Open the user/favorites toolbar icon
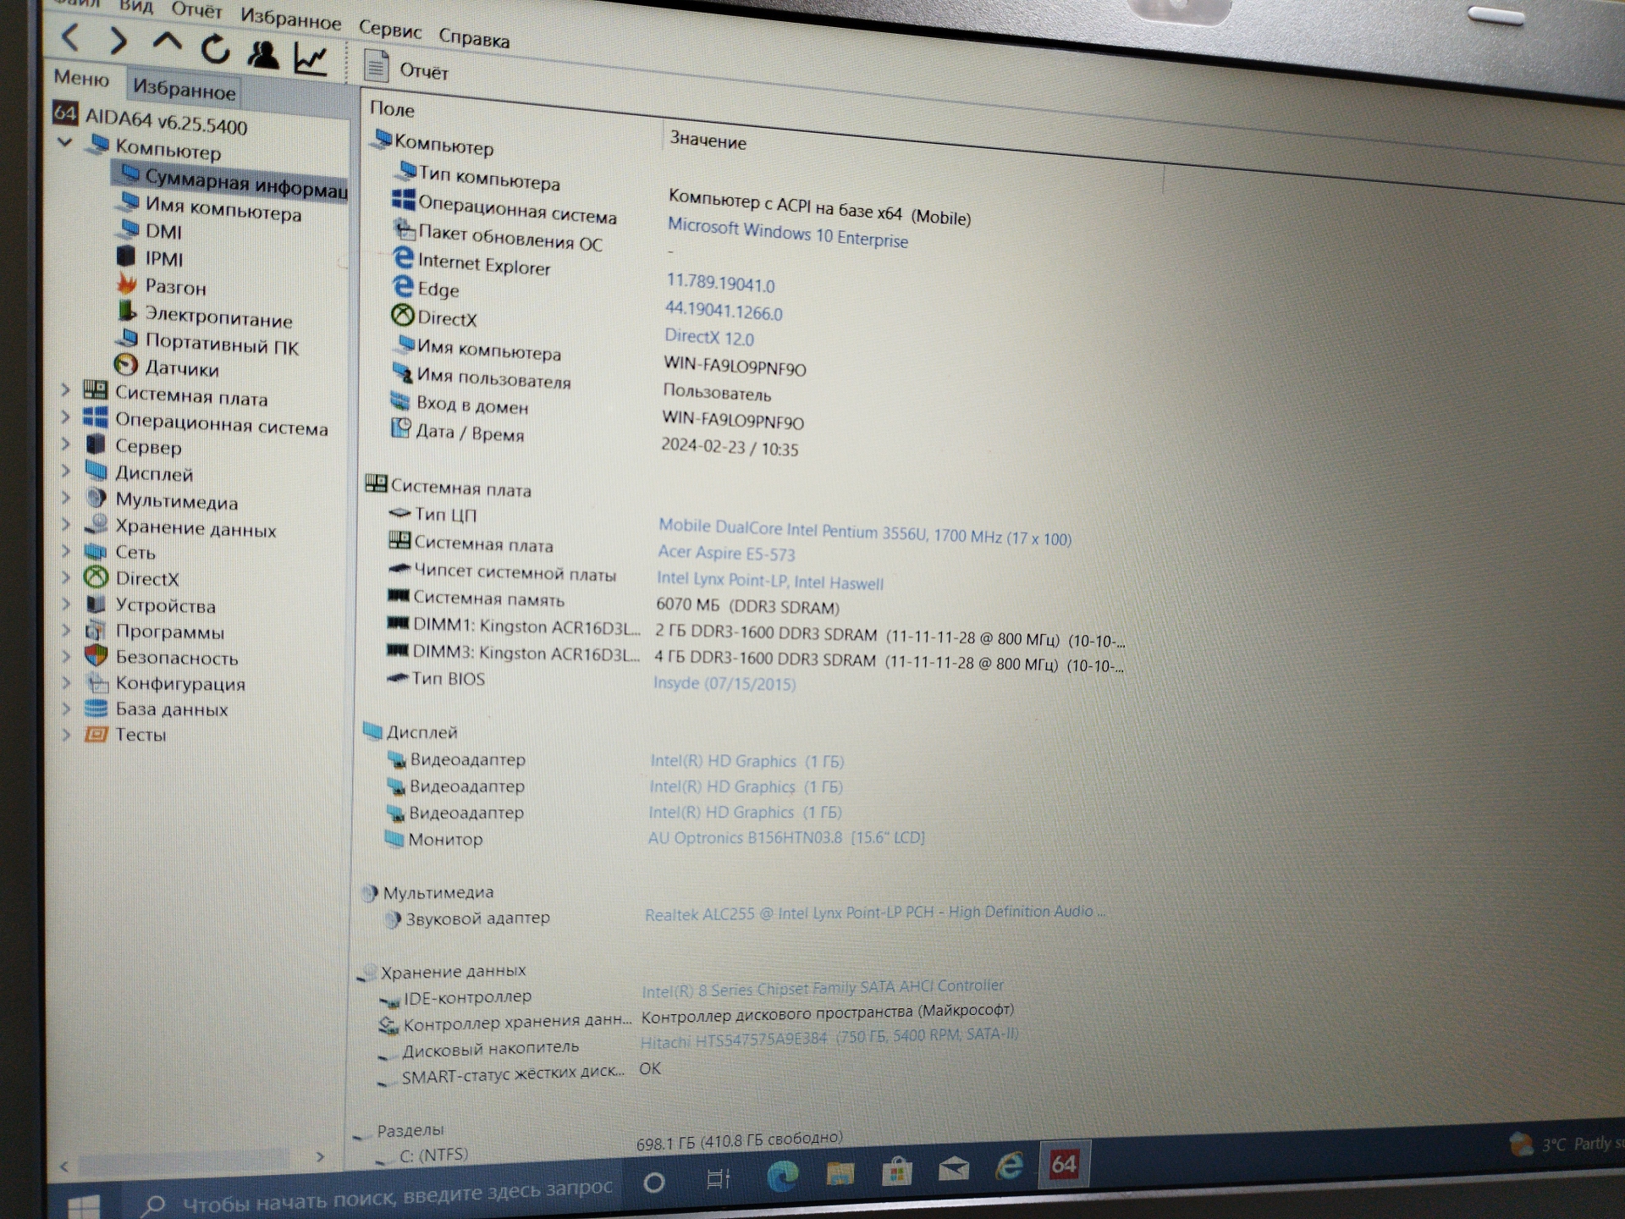 click(x=263, y=54)
